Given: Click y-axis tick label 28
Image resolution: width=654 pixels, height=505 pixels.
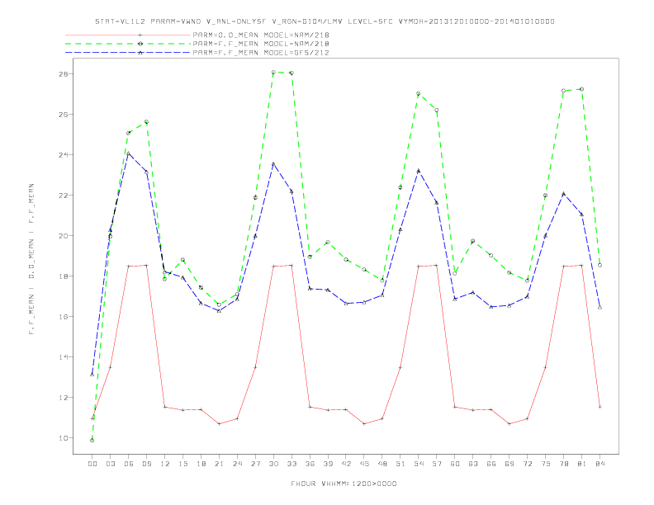Looking at the screenshot, I should [64, 73].
